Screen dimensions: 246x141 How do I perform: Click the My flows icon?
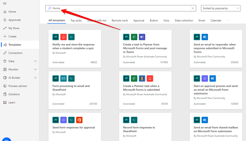tap(5, 28)
